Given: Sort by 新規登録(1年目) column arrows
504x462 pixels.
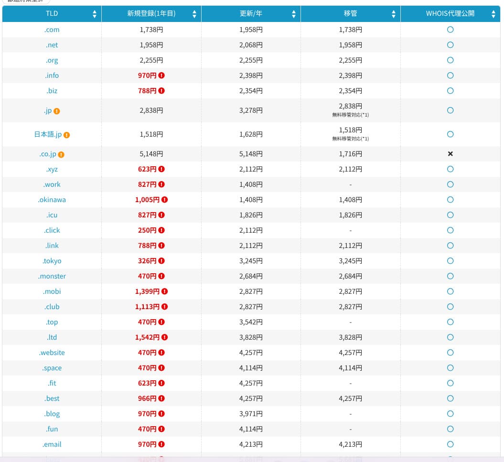Looking at the screenshot, I should point(194,14).
